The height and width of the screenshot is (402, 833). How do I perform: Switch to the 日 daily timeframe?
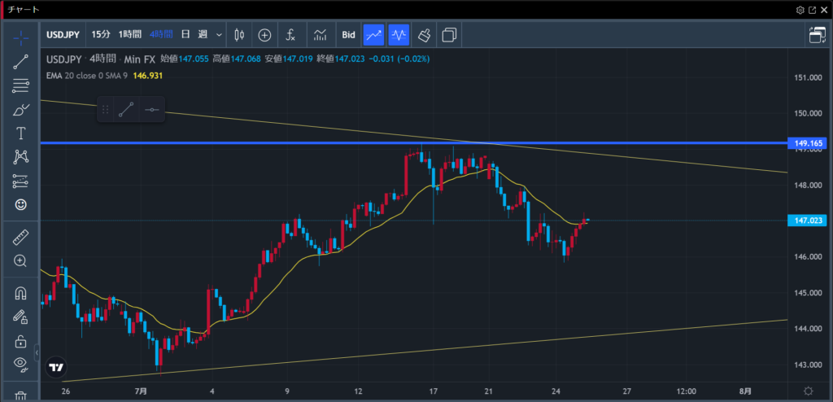coord(185,35)
